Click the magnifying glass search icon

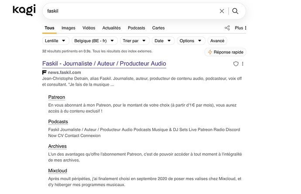[235, 11]
